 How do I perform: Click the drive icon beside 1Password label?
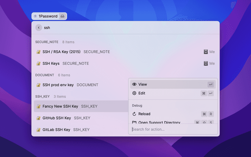[62, 16]
